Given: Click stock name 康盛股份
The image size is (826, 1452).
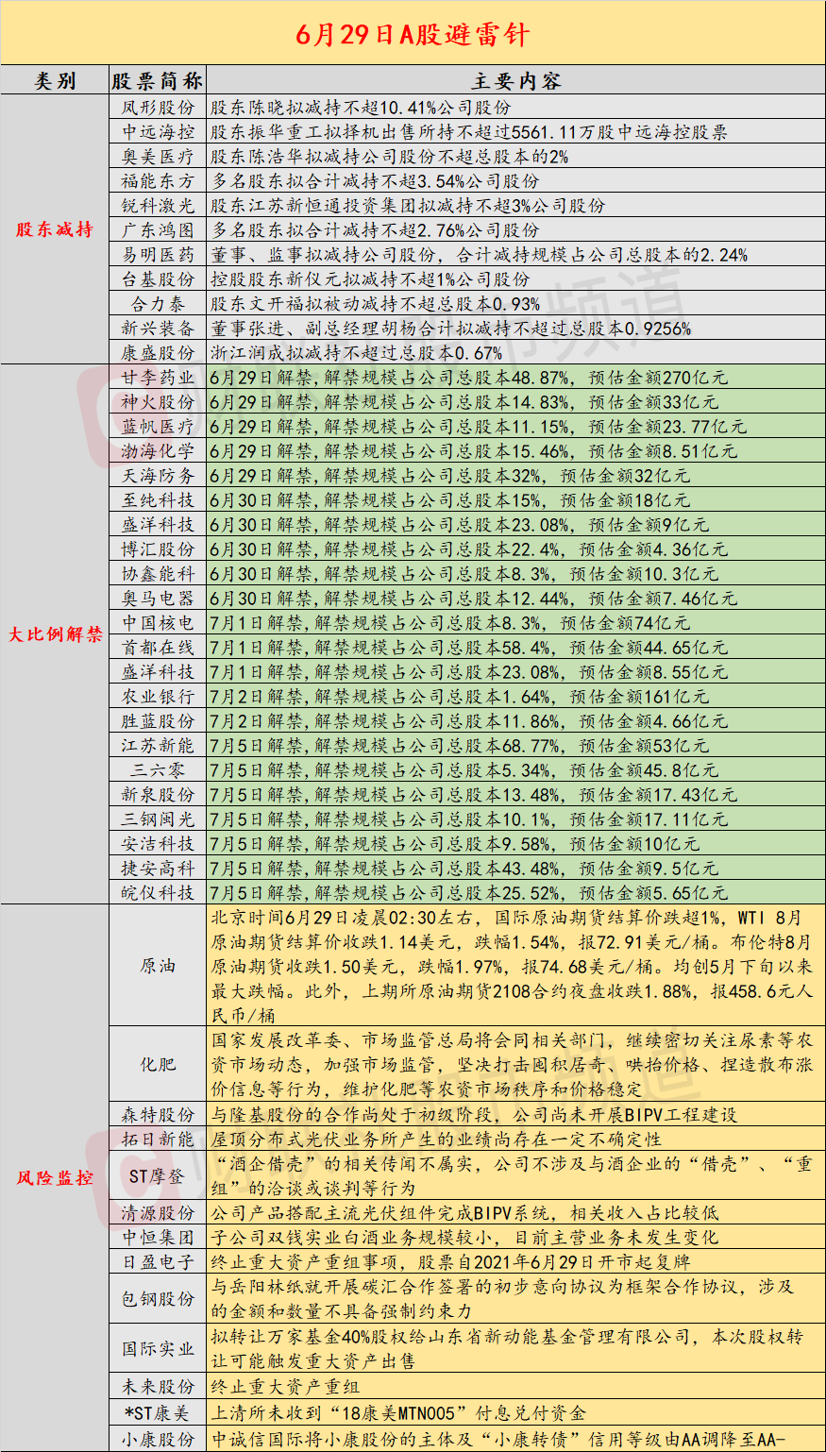Looking at the screenshot, I should 158,353.
